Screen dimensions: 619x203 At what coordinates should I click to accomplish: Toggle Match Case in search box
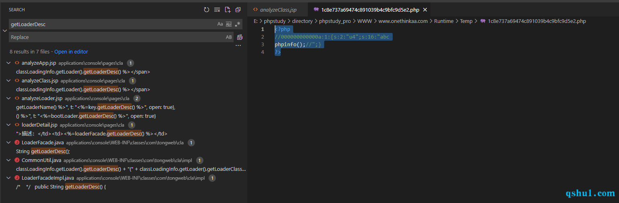click(220, 24)
